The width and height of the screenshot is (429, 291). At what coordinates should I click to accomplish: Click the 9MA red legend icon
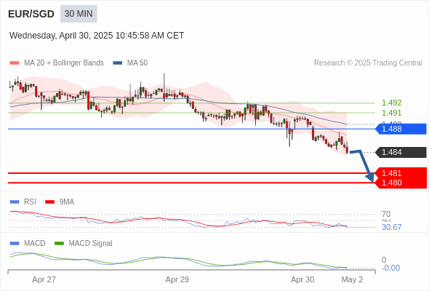(49, 202)
